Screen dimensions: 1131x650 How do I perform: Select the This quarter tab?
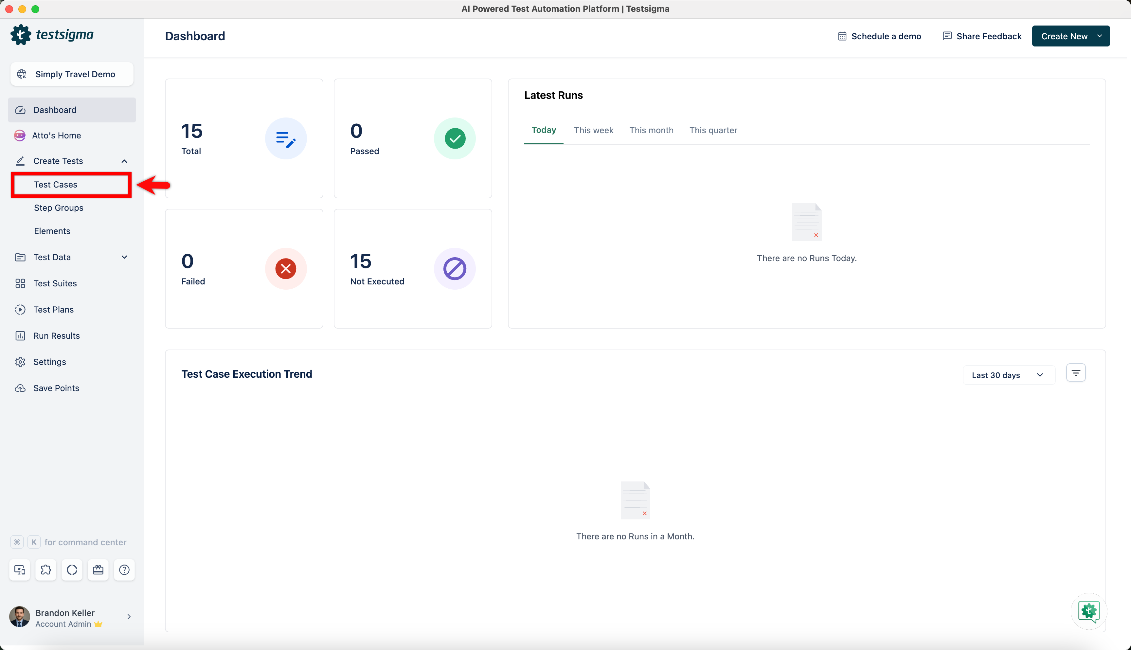click(x=713, y=130)
